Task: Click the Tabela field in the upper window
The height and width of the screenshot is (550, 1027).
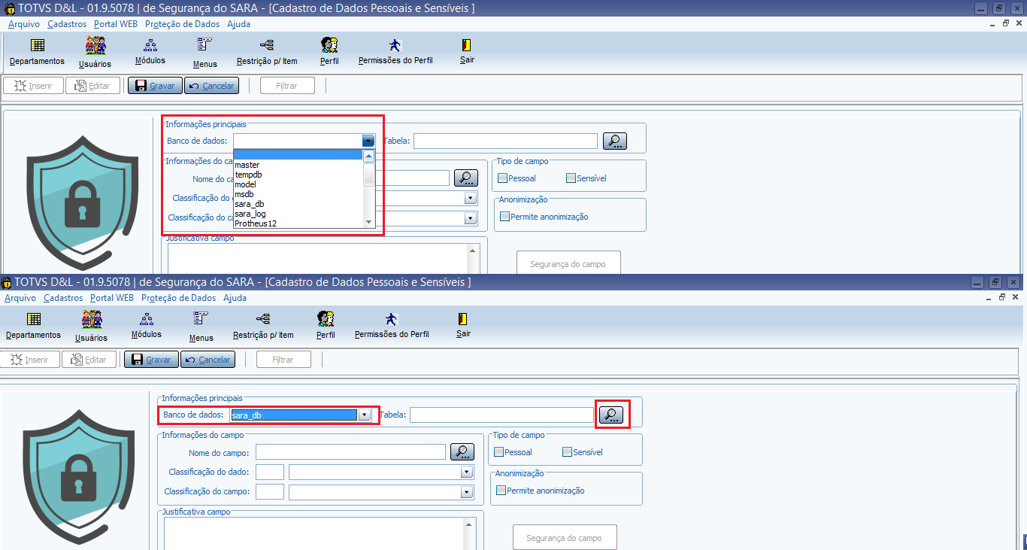Action: click(x=505, y=141)
